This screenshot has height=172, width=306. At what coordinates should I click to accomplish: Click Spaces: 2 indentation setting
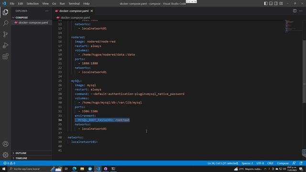(247, 163)
